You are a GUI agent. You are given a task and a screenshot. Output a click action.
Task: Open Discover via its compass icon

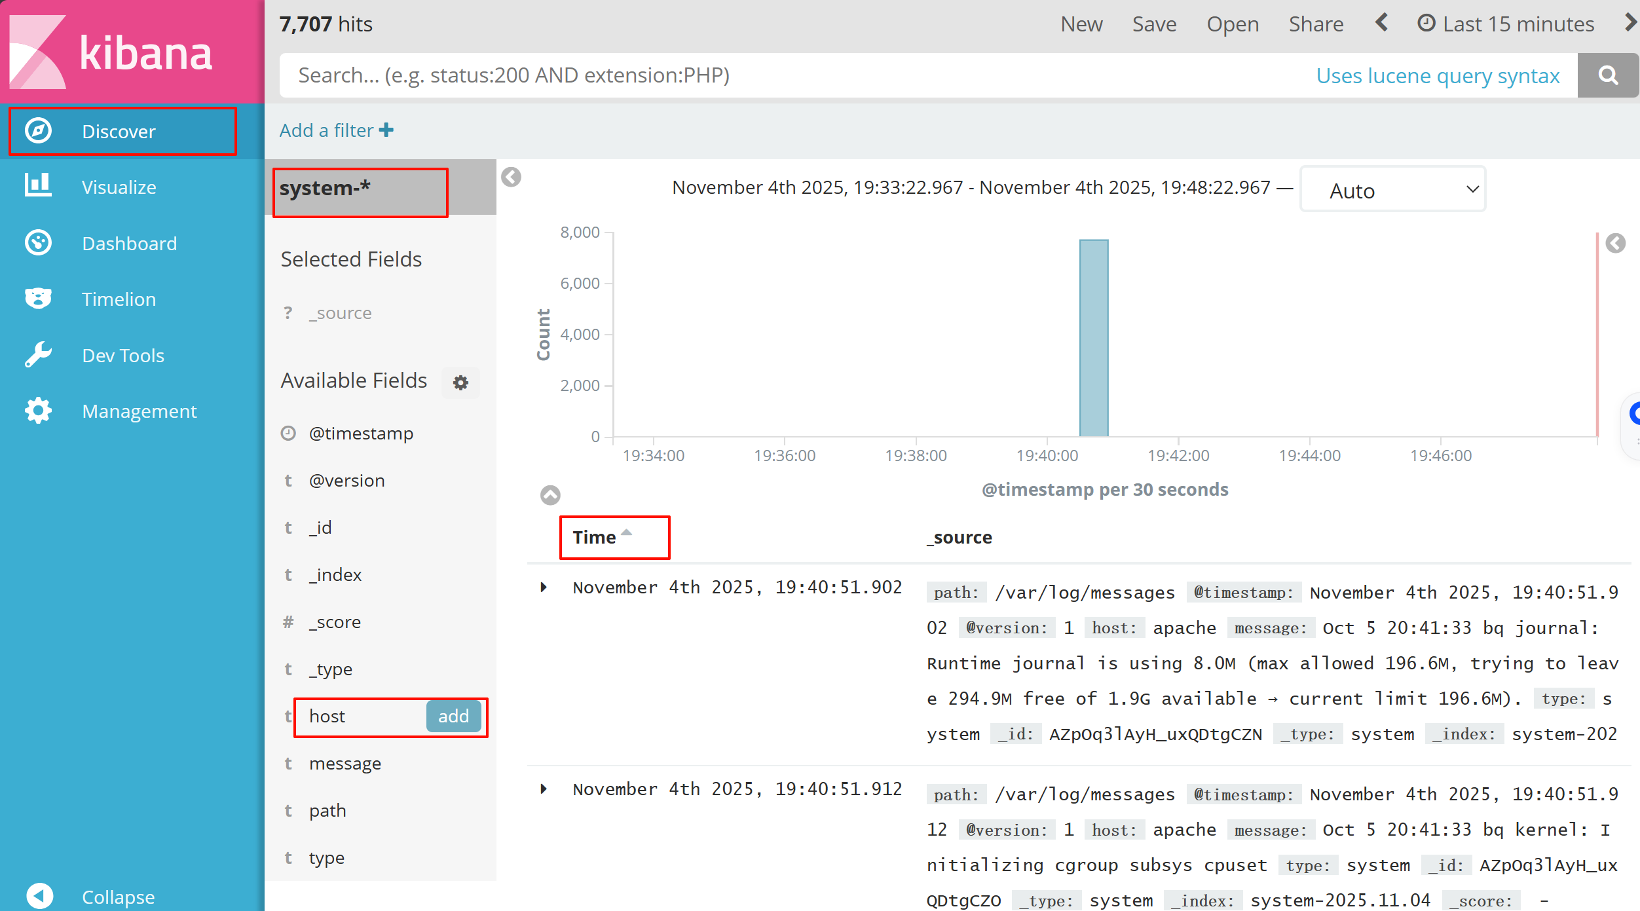pos(38,131)
